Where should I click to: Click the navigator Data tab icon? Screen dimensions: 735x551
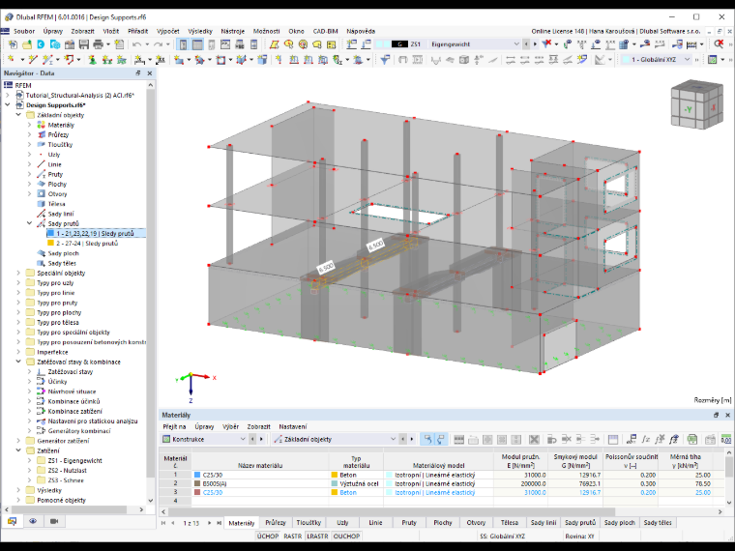(x=13, y=521)
